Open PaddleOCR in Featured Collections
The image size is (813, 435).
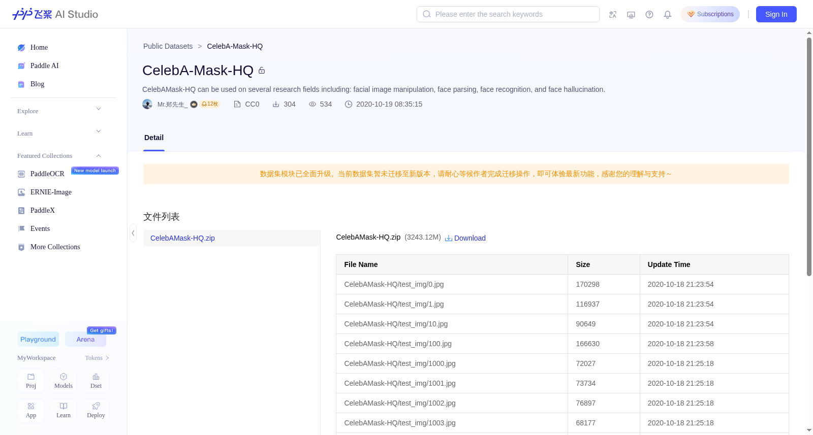coord(47,174)
